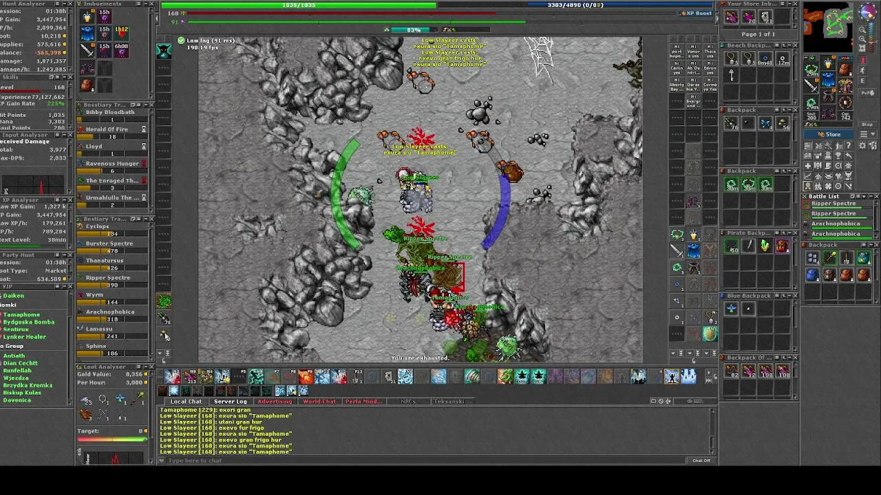Click the green health bar at top
This screenshot has width=881, height=495.
(299, 5)
